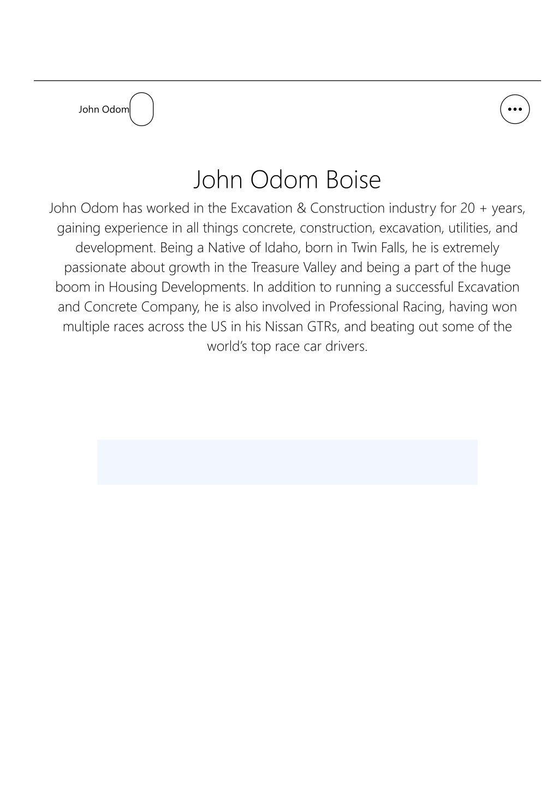Click the bio line starting 'John Odom has worked'

287,208
